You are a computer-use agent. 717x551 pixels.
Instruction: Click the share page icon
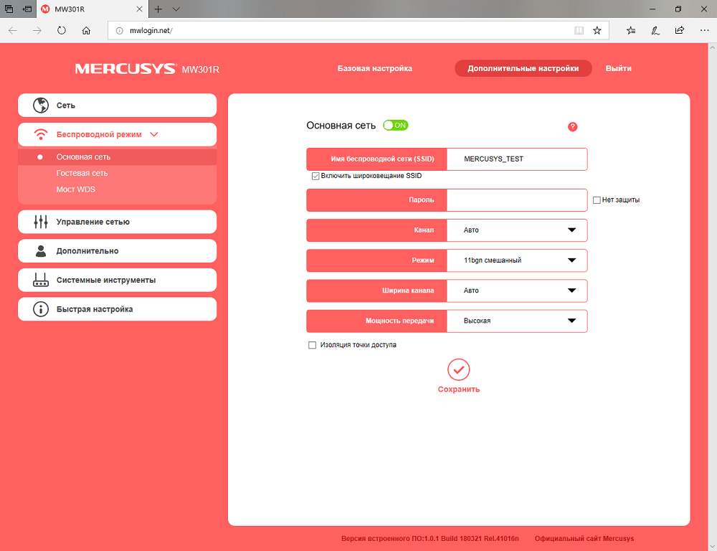point(680,31)
